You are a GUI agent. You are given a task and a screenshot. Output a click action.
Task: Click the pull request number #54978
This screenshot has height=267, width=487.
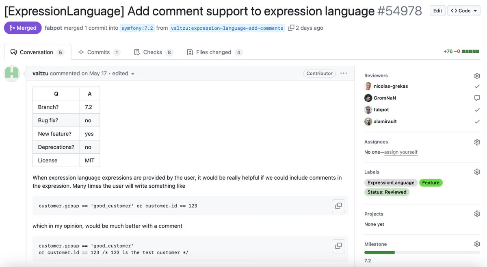(399, 11)
